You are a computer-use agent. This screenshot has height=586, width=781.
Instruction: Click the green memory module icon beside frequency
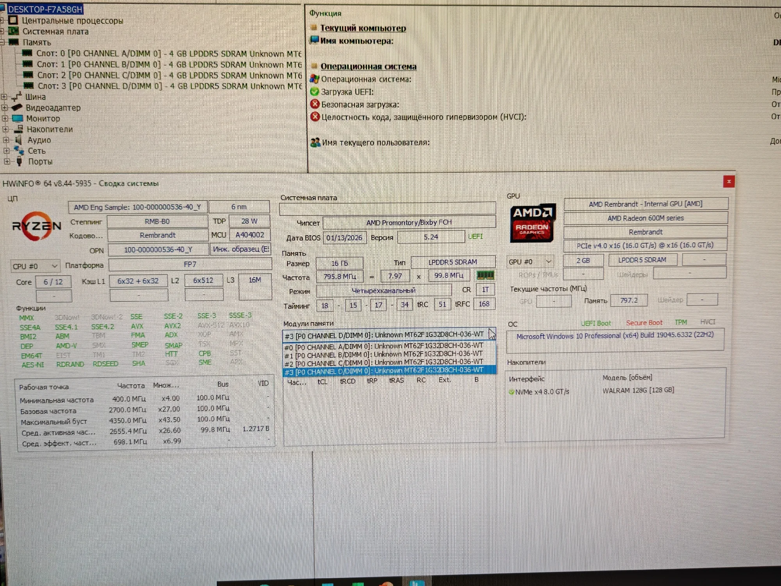[485, 275]
